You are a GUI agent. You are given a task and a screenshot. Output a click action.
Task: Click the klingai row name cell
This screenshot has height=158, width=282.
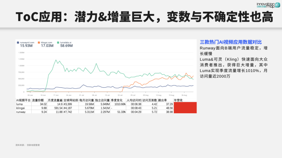pyautogui.click(x=21, y=108)
